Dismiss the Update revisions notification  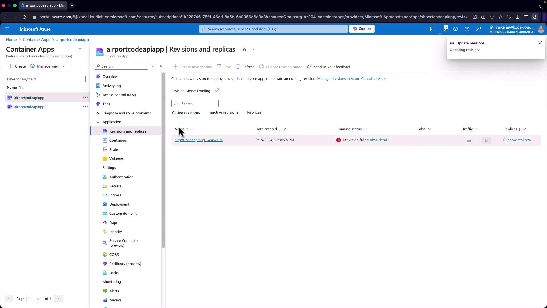click(x=540, y=43)
